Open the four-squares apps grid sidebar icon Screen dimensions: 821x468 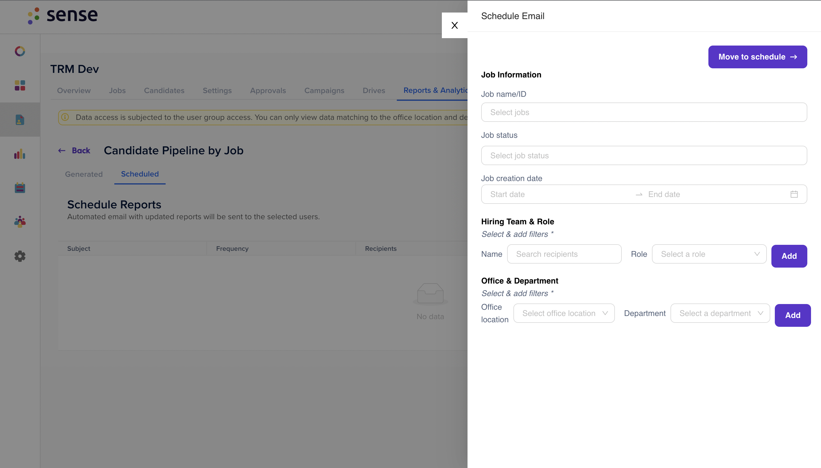point(20,85)
